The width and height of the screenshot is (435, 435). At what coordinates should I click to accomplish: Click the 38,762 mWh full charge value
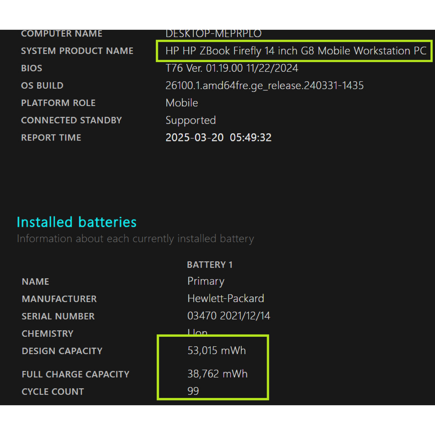coord(217,374)
